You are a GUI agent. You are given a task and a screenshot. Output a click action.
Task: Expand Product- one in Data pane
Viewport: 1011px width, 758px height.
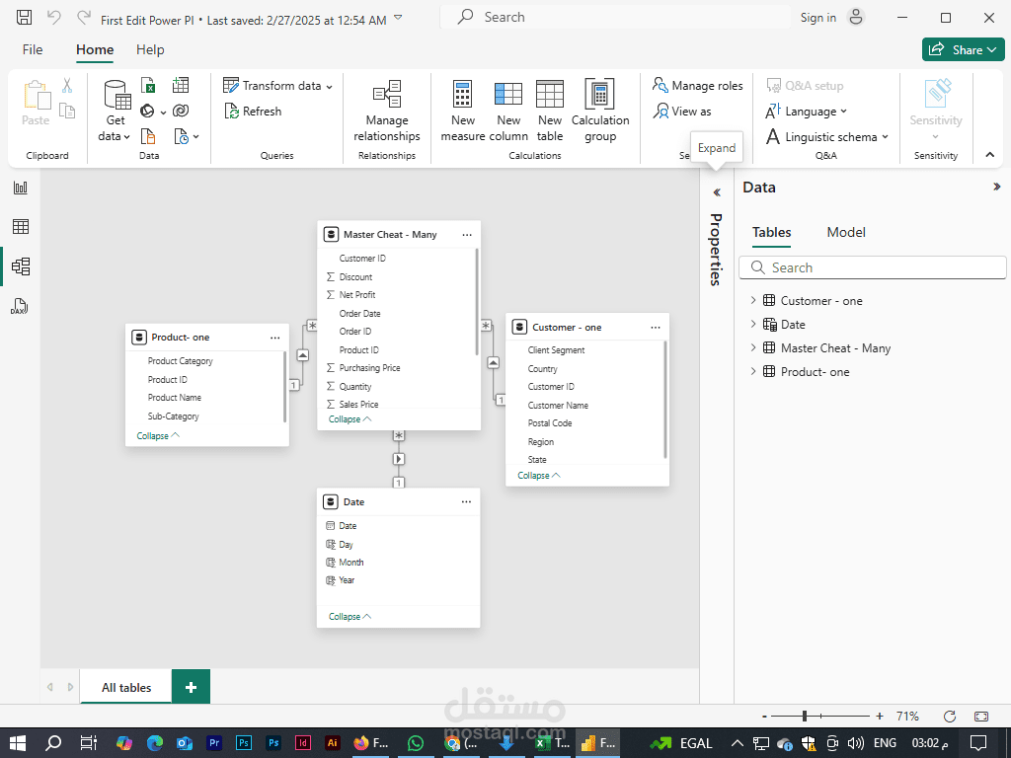point(753,371)
